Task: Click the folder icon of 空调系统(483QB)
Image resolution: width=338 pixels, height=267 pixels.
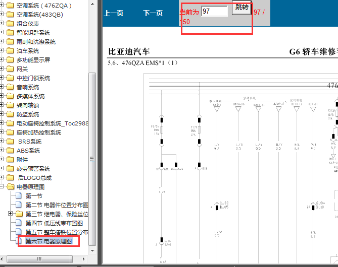Action: 10,15
